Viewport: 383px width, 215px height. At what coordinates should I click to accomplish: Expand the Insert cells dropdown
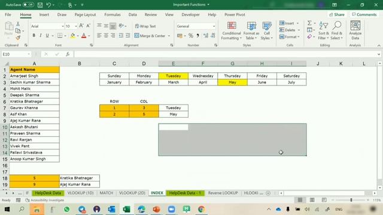pos(297,23)
